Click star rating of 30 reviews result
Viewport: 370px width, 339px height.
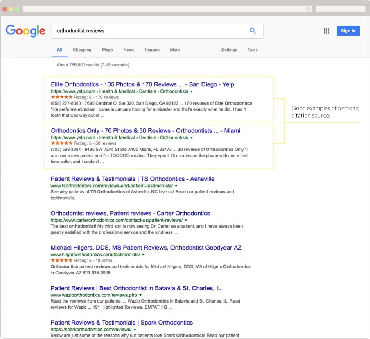(x=61, y=143)
